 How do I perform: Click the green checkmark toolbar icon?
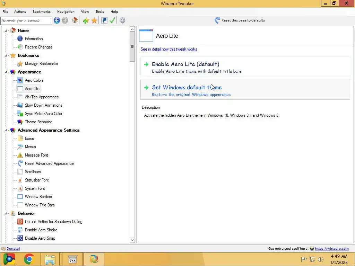[112, 20]
